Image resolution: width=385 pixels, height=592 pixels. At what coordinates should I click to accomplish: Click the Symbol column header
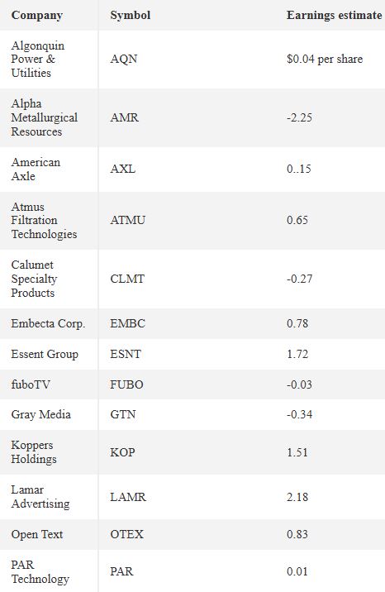pyautogui.click(x=130, y=15)
